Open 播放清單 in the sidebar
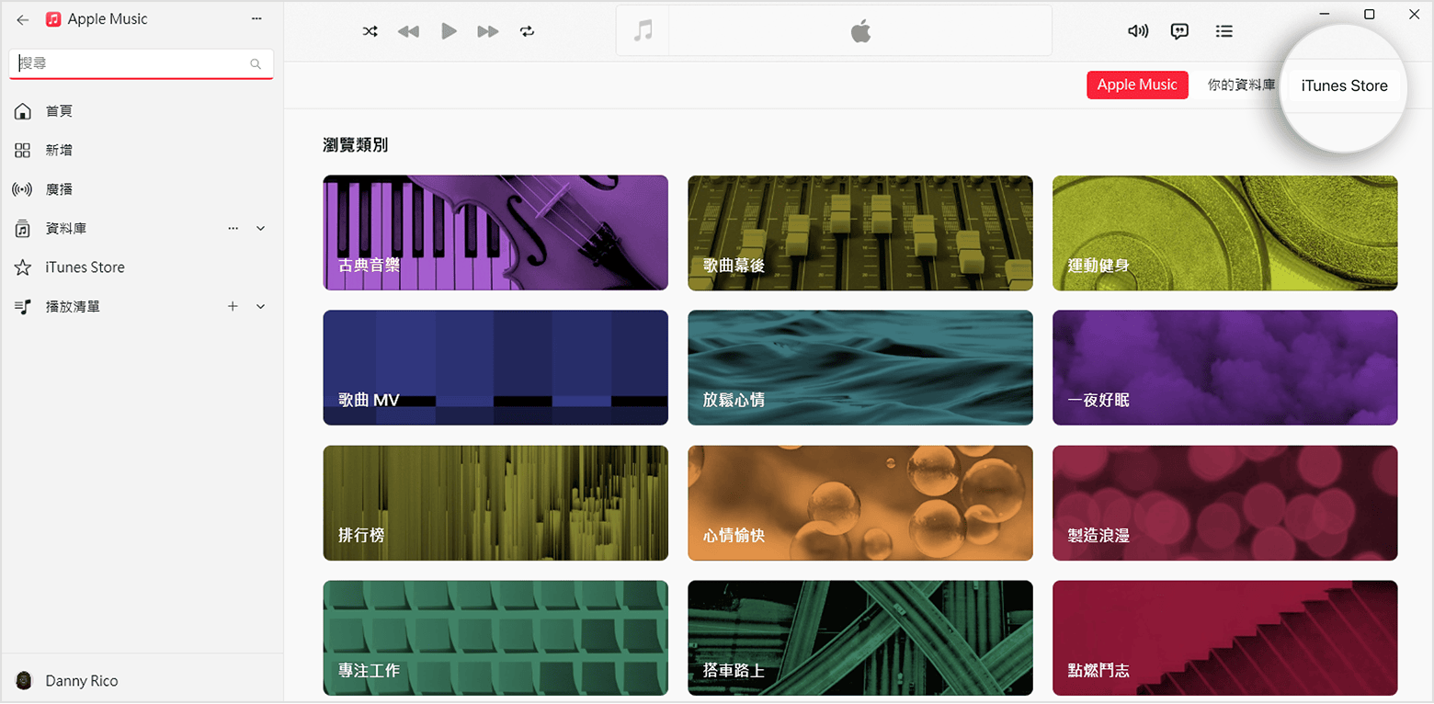 [142, 306]
